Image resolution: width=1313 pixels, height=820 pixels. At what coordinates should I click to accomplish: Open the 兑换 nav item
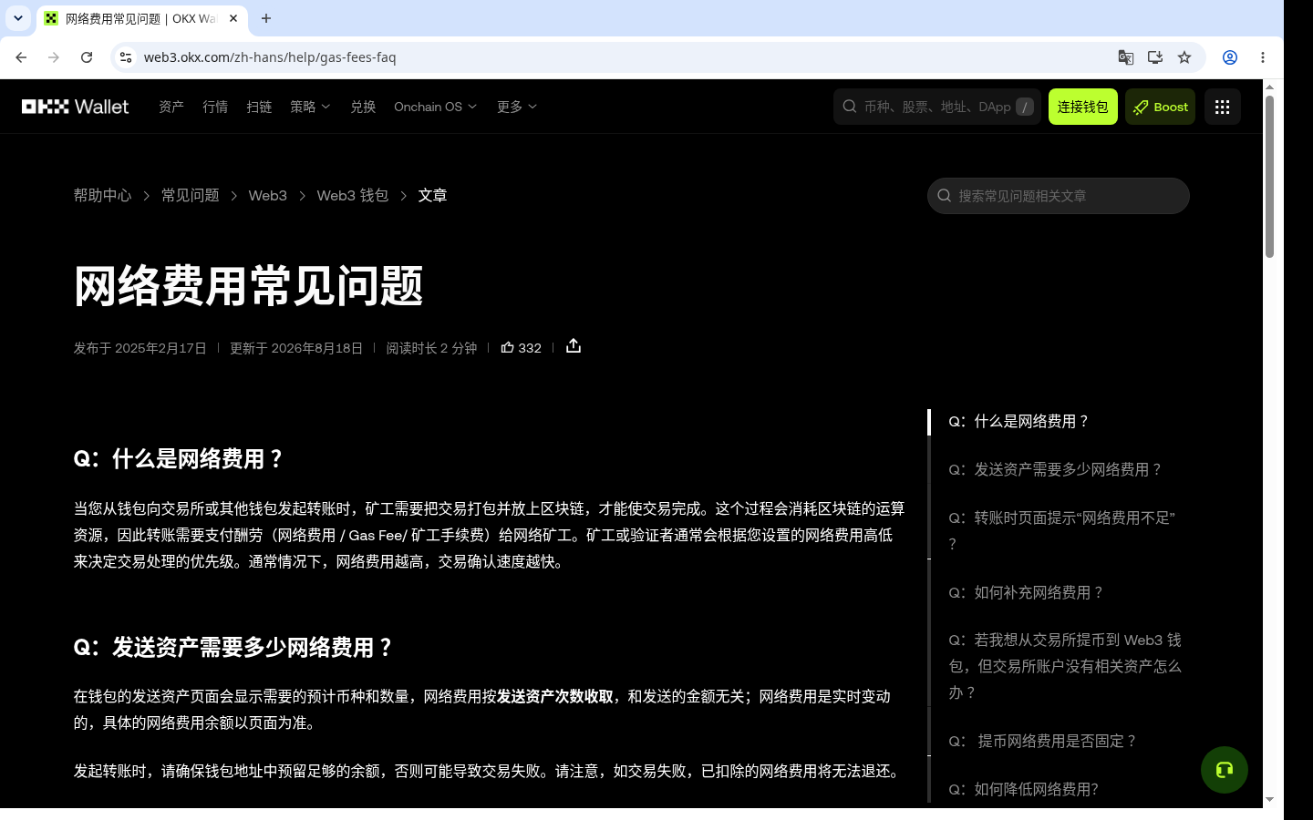point(363,107)
